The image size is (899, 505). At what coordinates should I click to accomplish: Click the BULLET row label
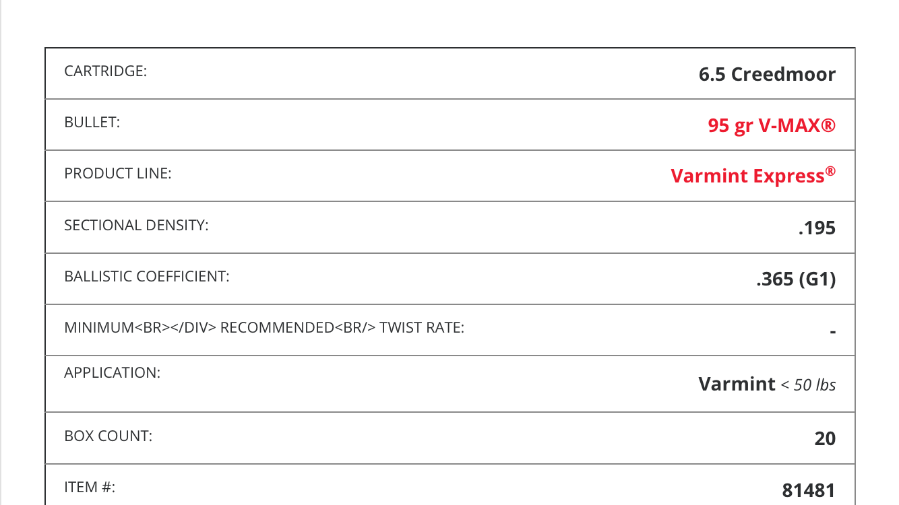click(92, 122)
